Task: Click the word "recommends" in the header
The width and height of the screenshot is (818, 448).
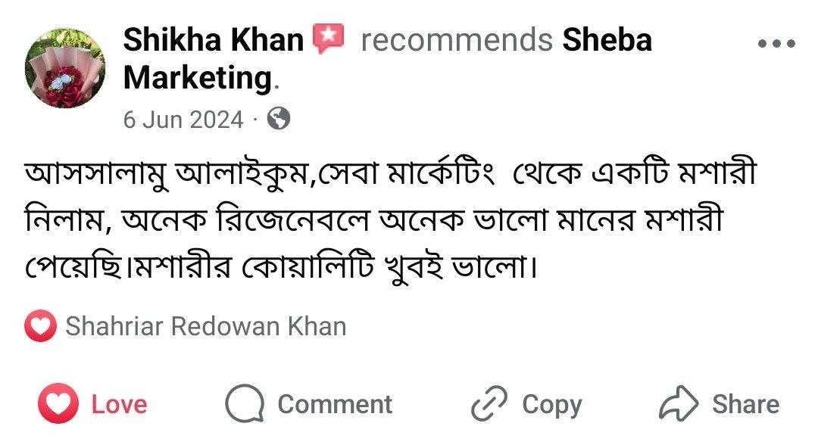Action: pos(457,39)
